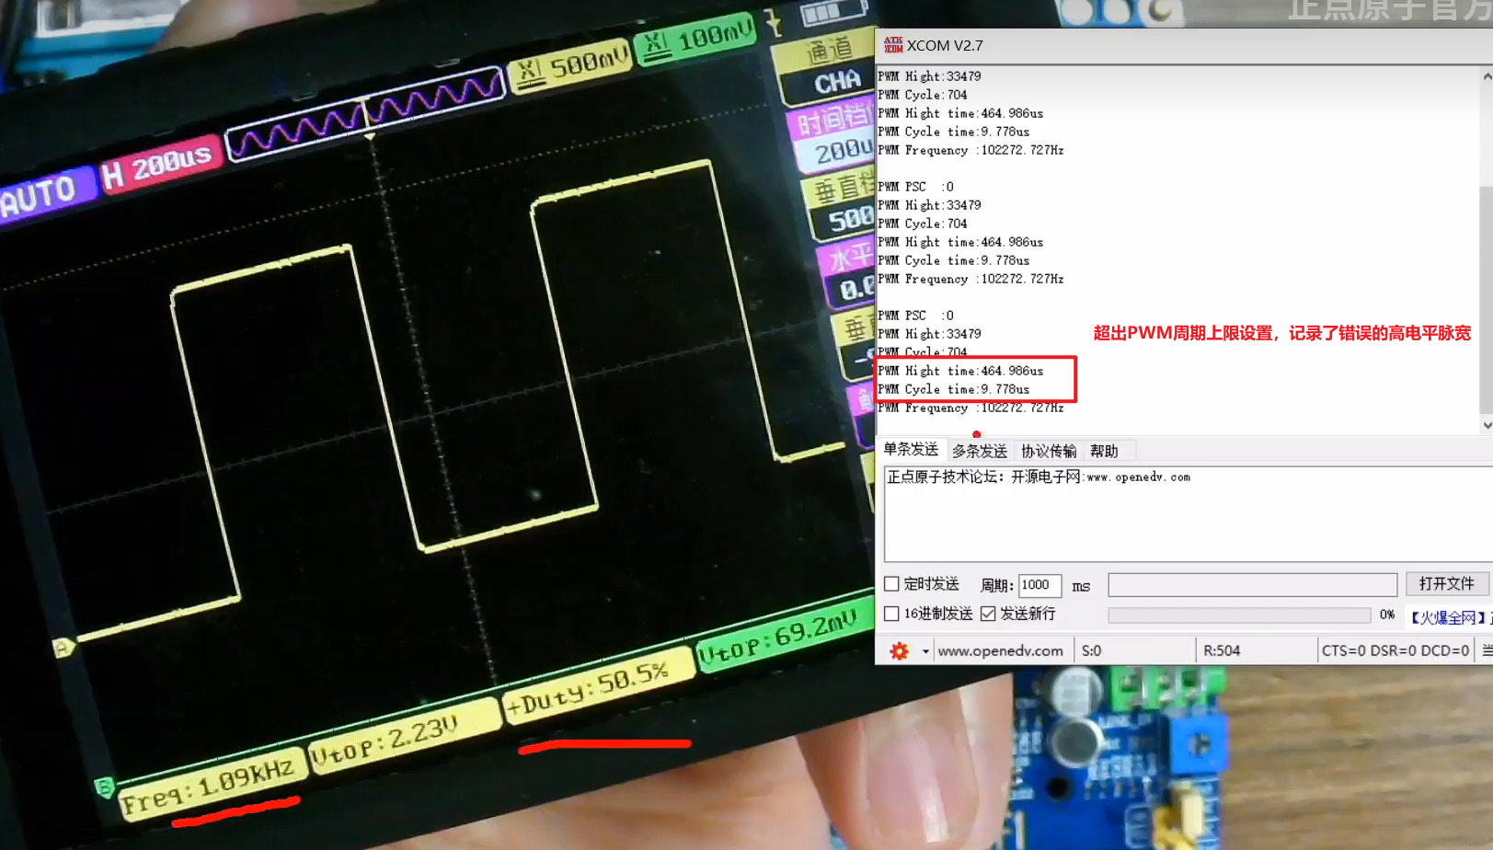Tap the X1 100mV probe indicator
1493x850 pixels.
696,39
